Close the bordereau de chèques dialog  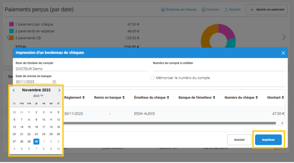[283, 53]
